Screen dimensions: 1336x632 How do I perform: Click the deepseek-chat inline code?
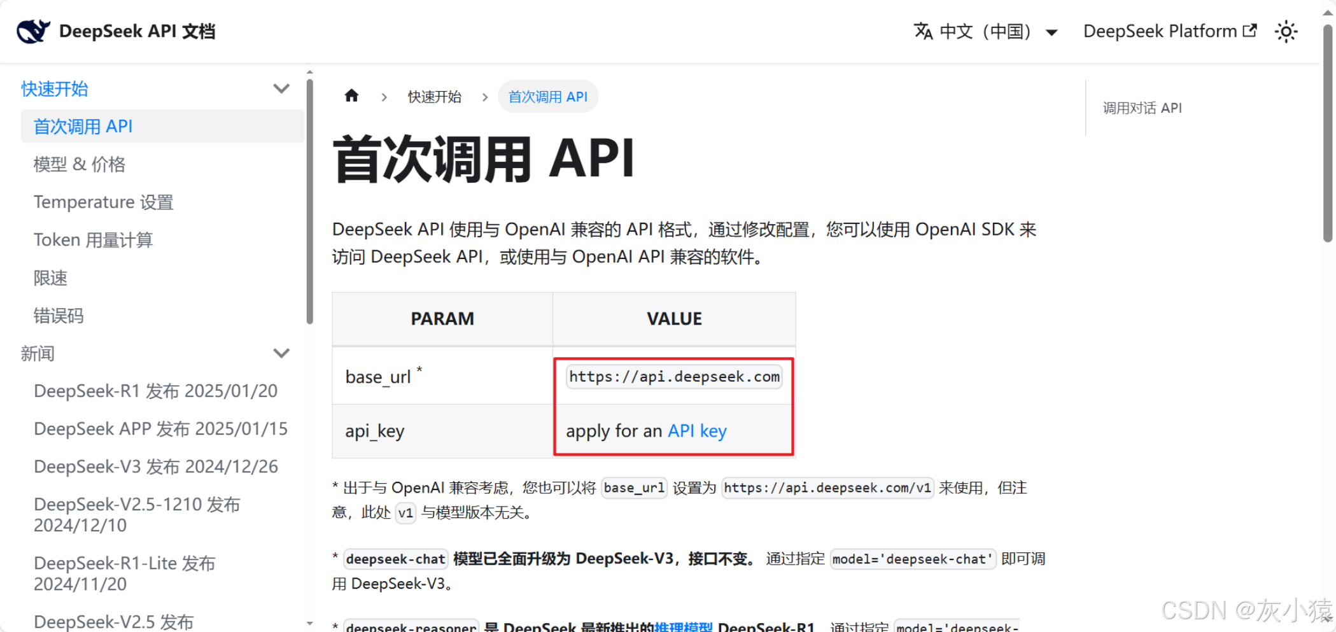(x=396, y=559)
